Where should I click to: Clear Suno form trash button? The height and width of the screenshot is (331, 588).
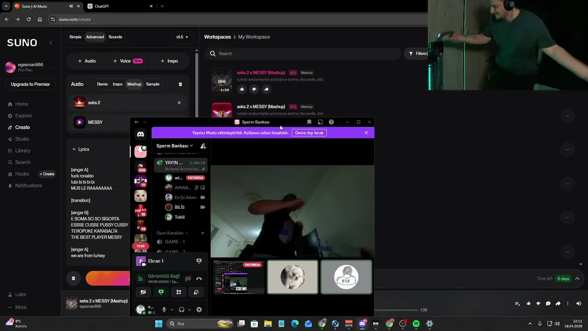tap(73, 278)
